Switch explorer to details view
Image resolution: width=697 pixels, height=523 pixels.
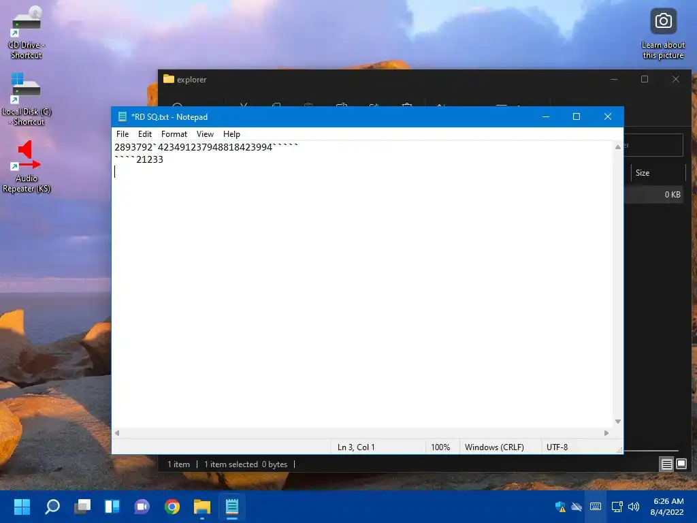click(x=667, y=464)
